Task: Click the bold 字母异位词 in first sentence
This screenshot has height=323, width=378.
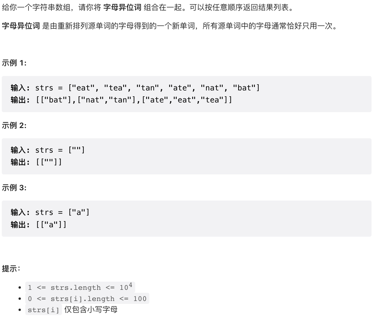Action: click(x=122, y=7)
